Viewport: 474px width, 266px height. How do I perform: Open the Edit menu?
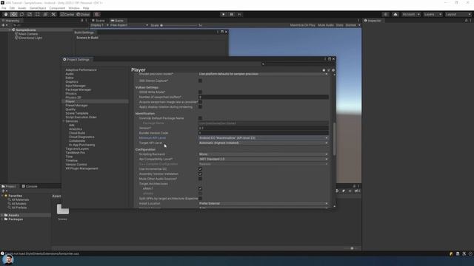[x=12, y=8]
